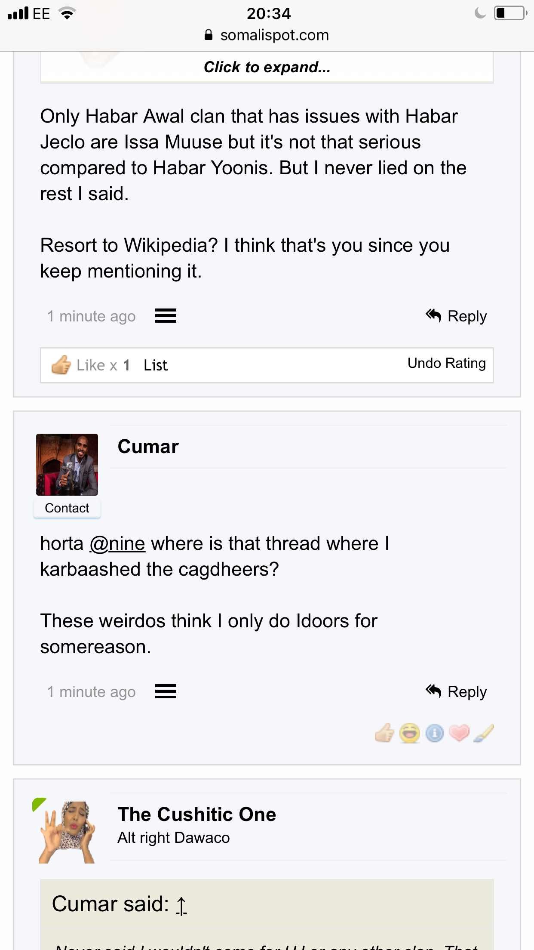Open Cumar's profile from username

tap(148, 447)
